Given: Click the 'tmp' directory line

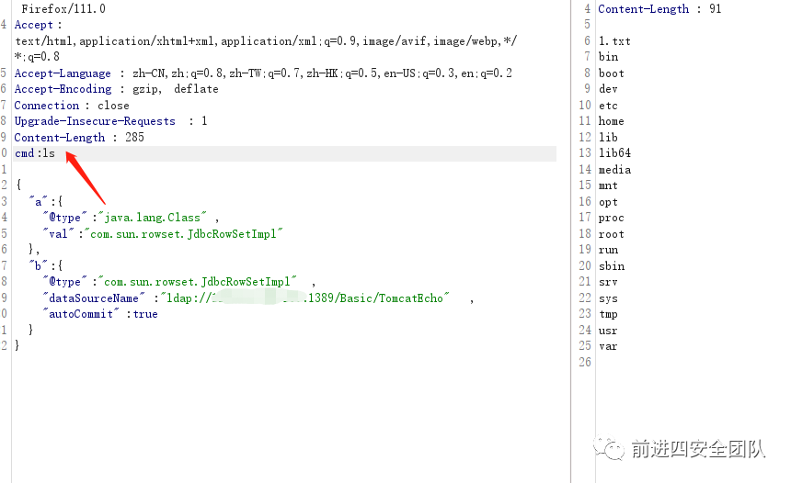Looking at the screenshot, I should 608,314.
